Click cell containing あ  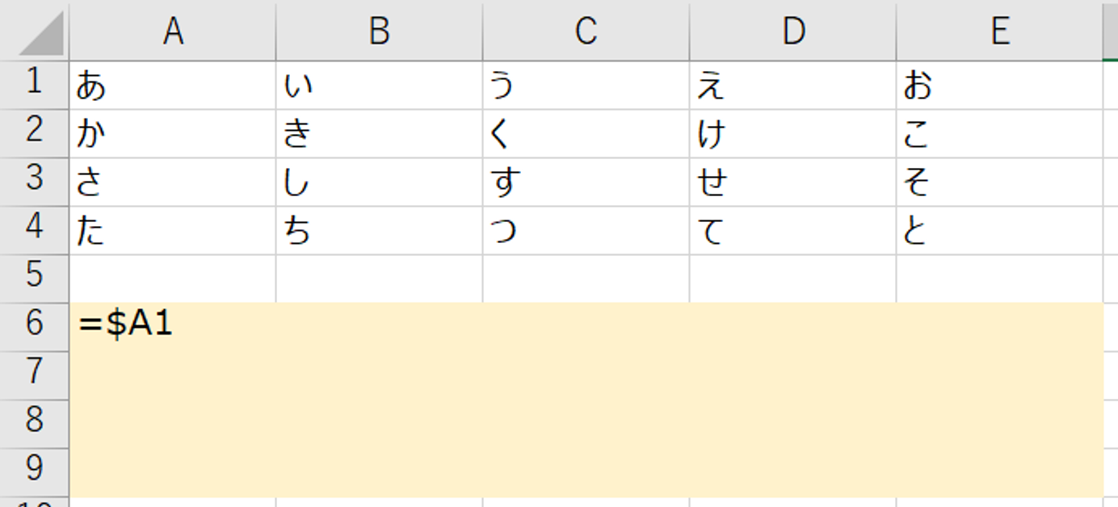tap(172, 85)
